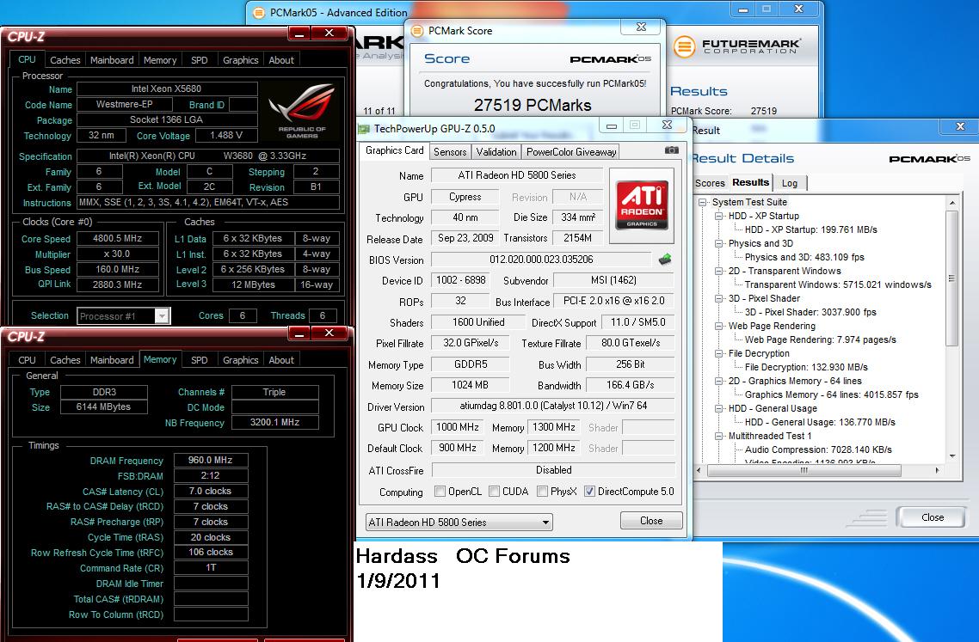Click the Futuremark Corporation logo
979x642 pixels.
click(x=736, y=46)
